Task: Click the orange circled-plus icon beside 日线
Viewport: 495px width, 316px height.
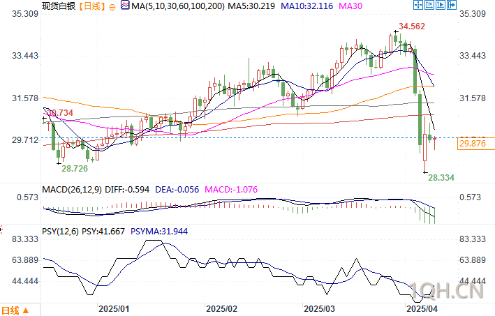Action: pyautogui.click(x=112, y=7)
